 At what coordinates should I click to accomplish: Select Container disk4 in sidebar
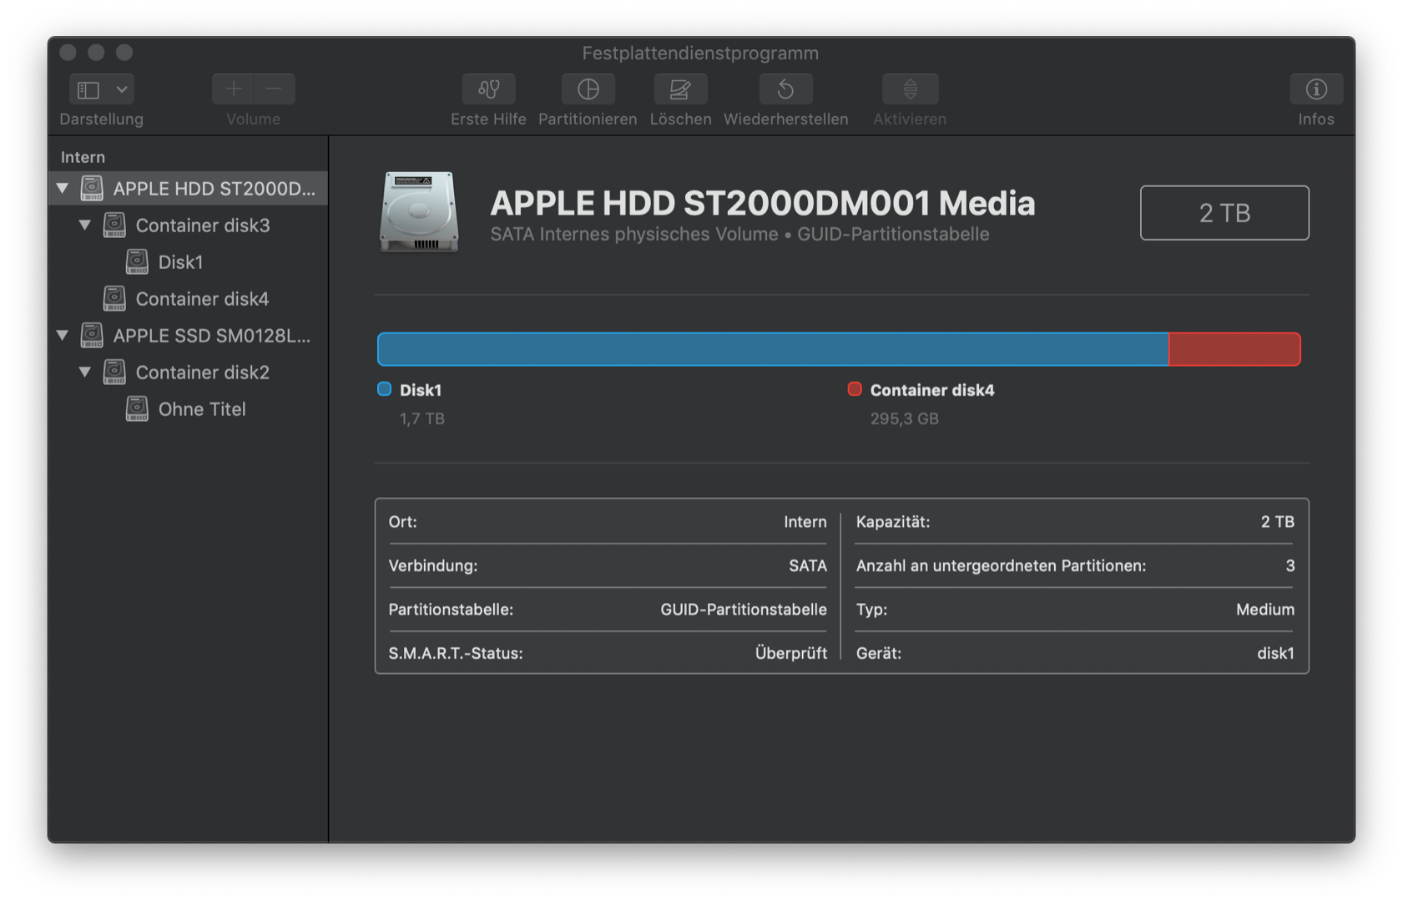pyautogui.click(x=202, y=299)
